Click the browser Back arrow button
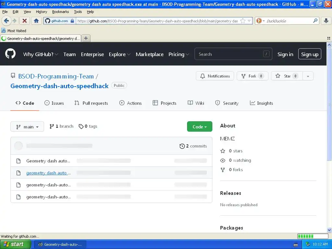The image size is (332, 249). 6,21
